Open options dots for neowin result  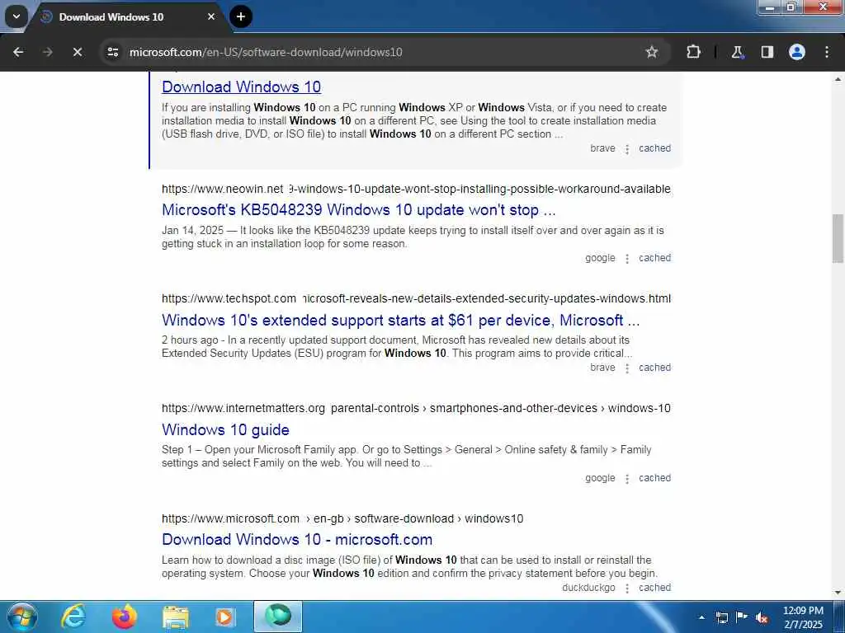tap(627, 259)
